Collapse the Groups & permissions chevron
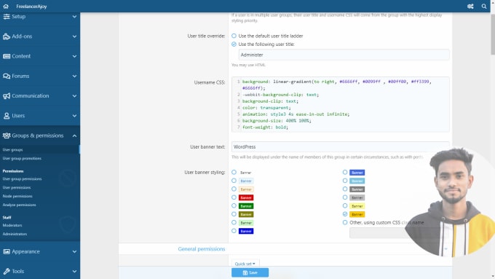 pyautogui.click(x=74, y=135)
